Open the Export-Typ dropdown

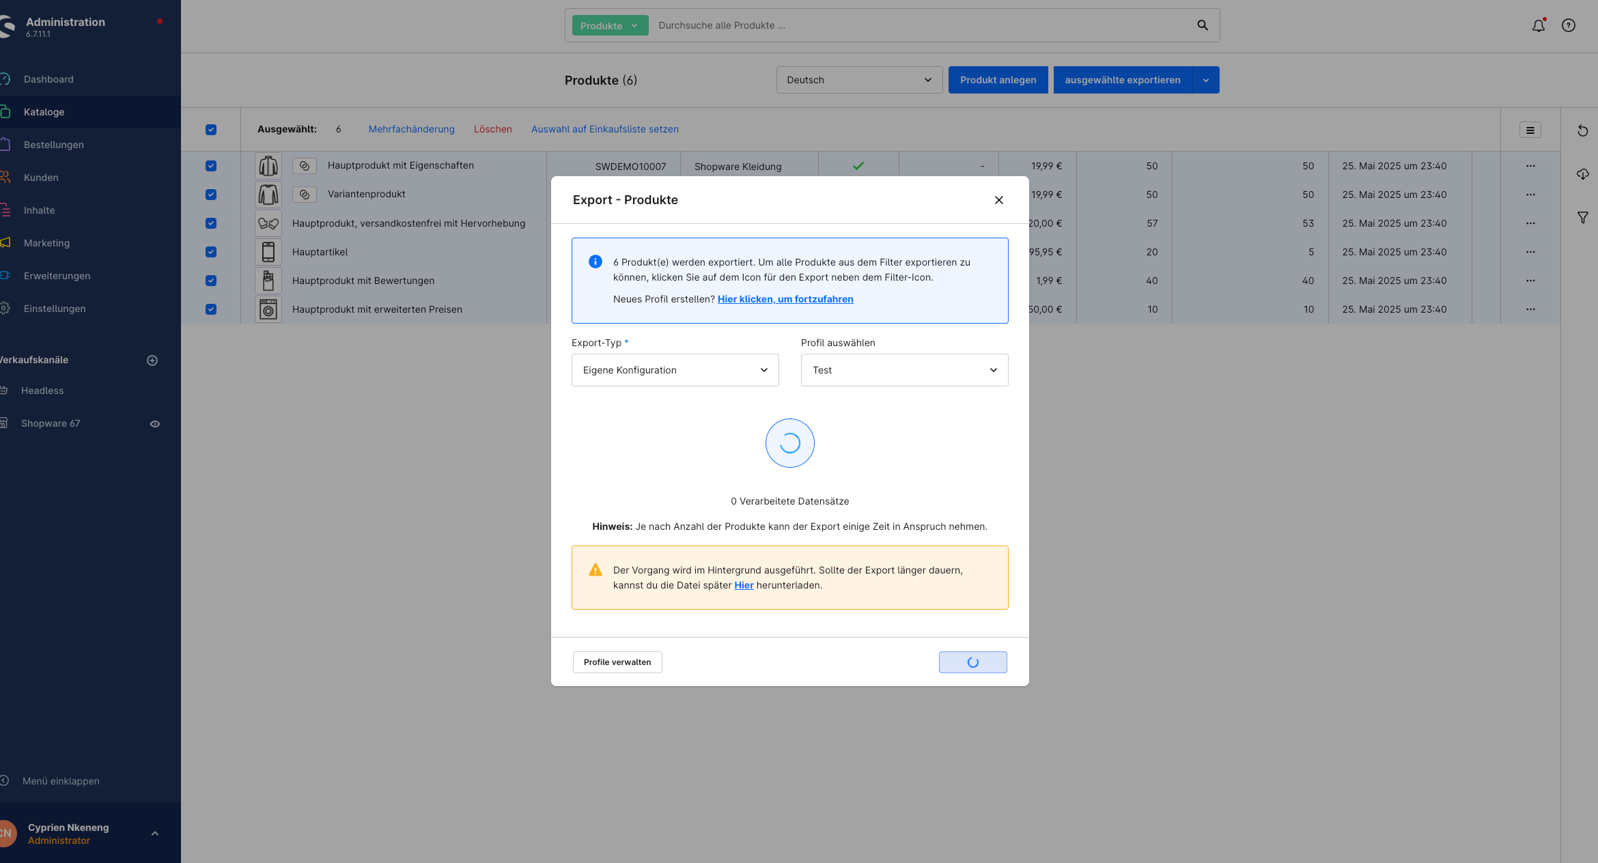coord(675,370)
